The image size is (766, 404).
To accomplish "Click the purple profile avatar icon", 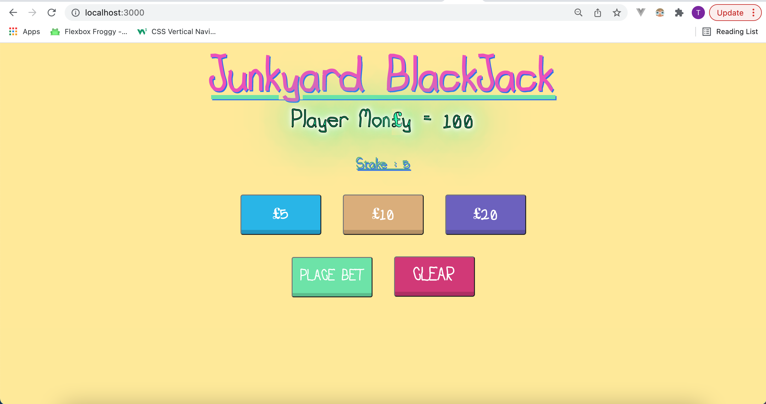I will (x=698, y=13).
